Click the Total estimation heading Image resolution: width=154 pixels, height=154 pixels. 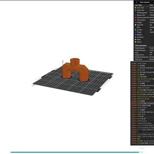141,45
